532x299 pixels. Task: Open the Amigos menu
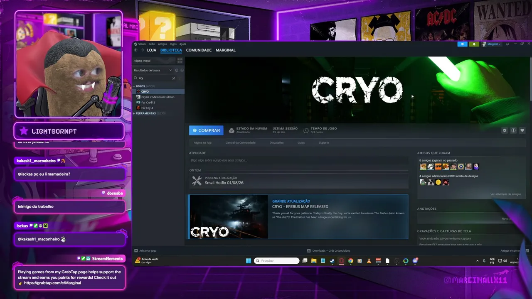tap(162, 44)
